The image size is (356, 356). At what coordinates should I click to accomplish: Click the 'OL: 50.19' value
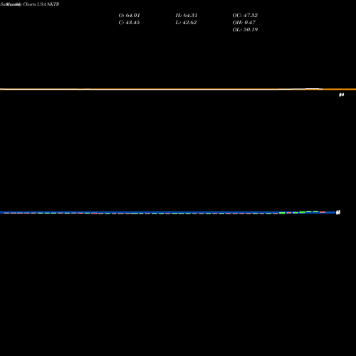coord(245,30)
